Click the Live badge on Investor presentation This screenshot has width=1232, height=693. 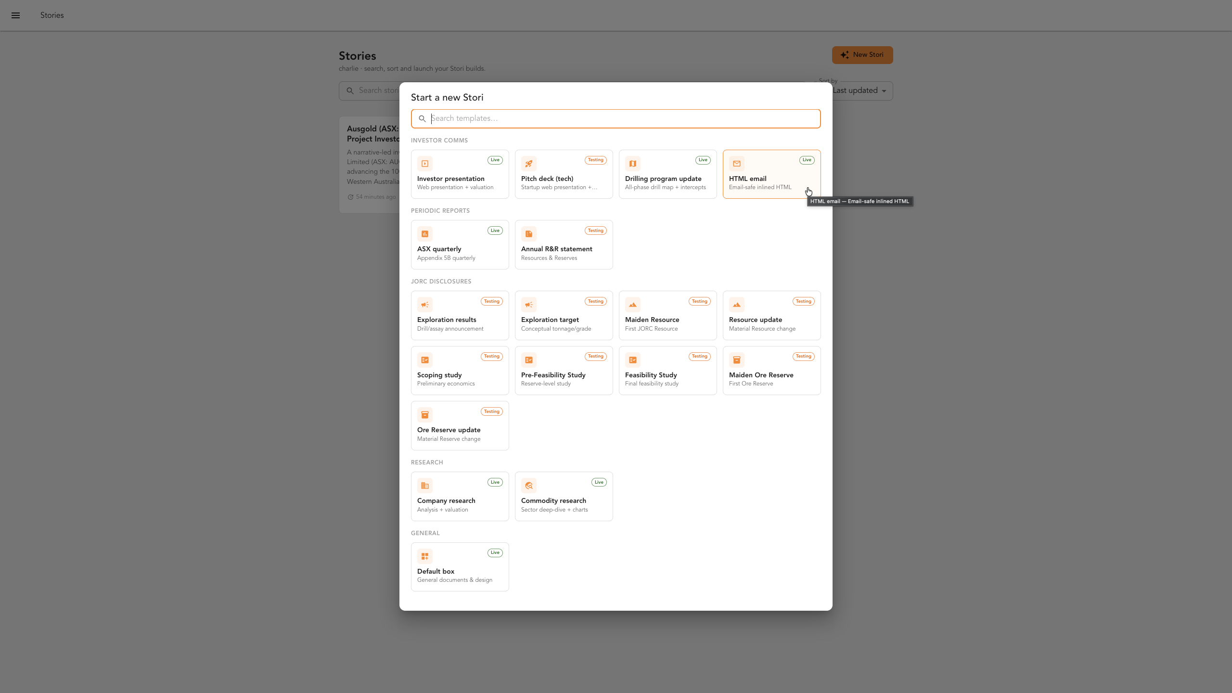(495, 160)
